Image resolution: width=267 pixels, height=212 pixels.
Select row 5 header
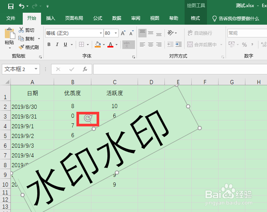point(5,136)
